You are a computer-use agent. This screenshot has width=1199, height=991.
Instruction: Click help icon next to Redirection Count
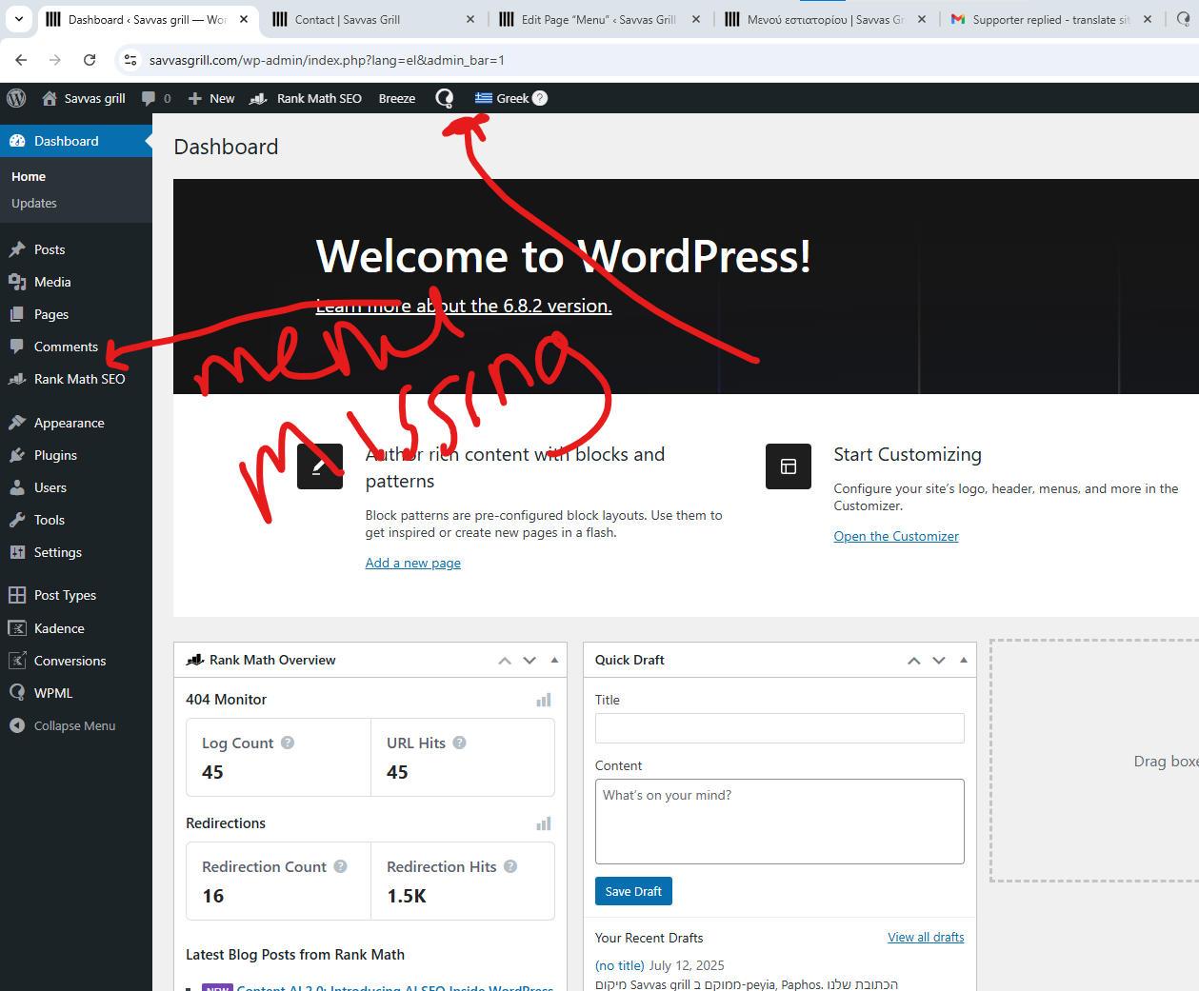340,866
